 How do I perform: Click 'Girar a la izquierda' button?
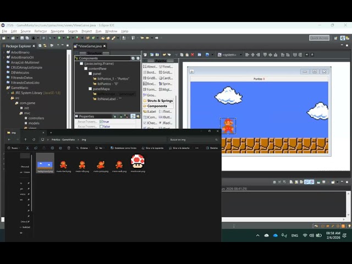click(x=153, y=148)
